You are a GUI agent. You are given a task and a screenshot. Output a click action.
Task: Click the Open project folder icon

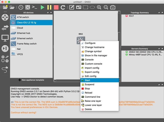12,7
